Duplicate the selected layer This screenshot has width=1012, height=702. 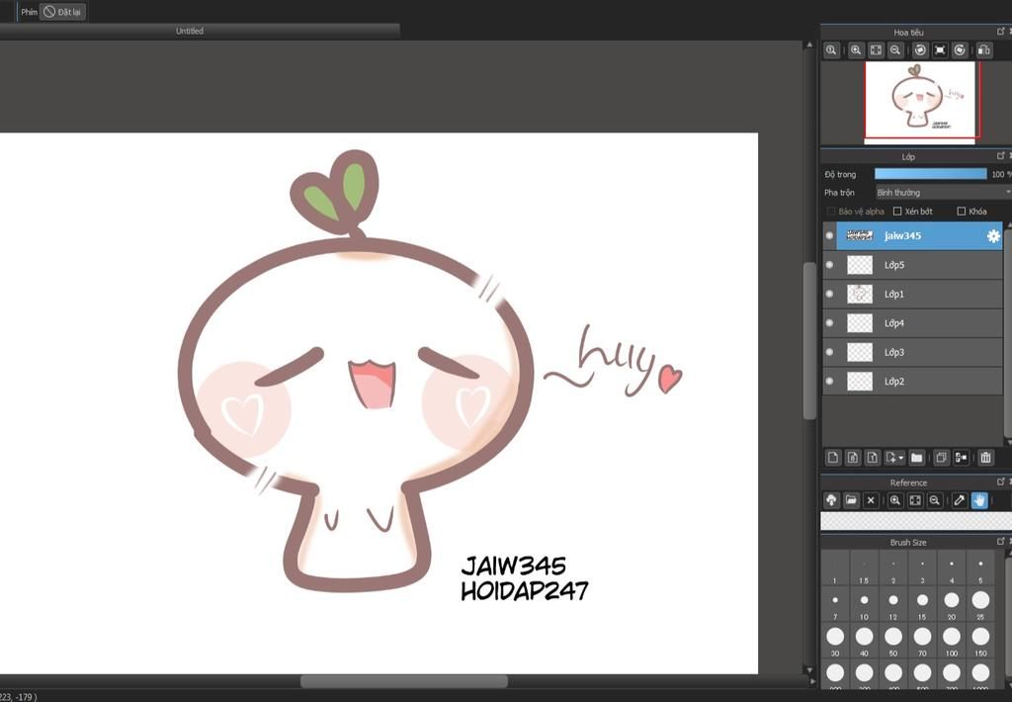click(x=941, y=457)
